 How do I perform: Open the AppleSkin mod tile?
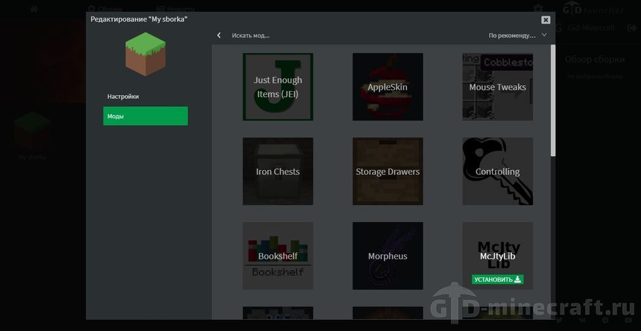(x=387, y=87)
